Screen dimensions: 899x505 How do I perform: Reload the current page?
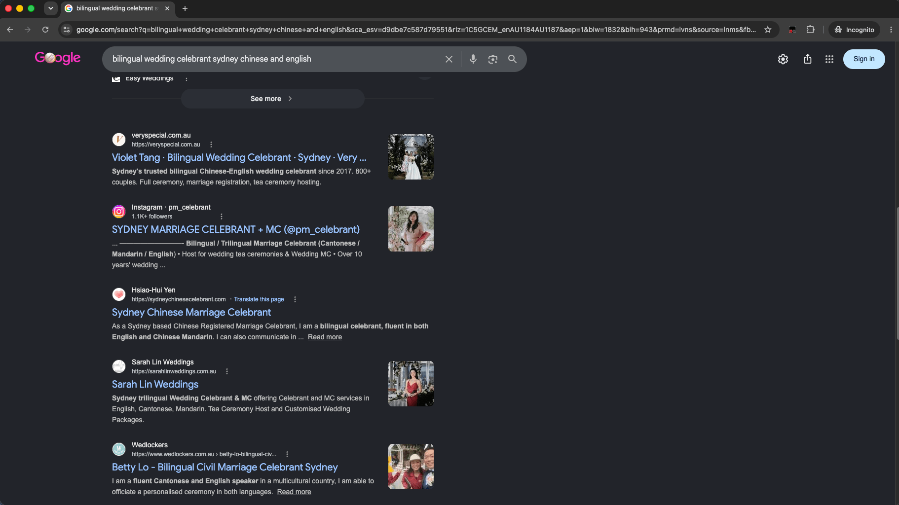45,30
